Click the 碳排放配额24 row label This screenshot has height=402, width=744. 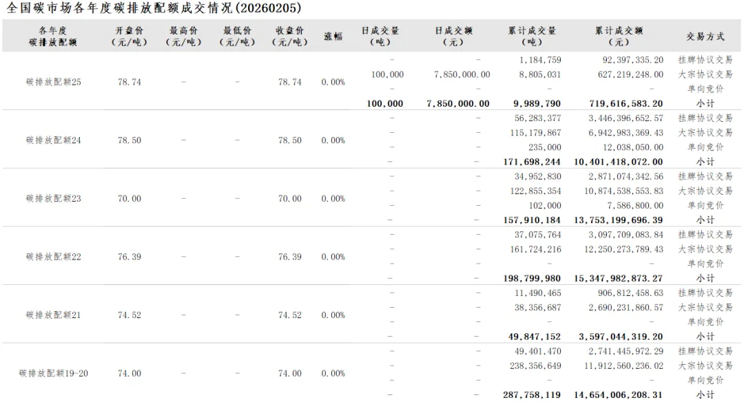coord(54,140)
